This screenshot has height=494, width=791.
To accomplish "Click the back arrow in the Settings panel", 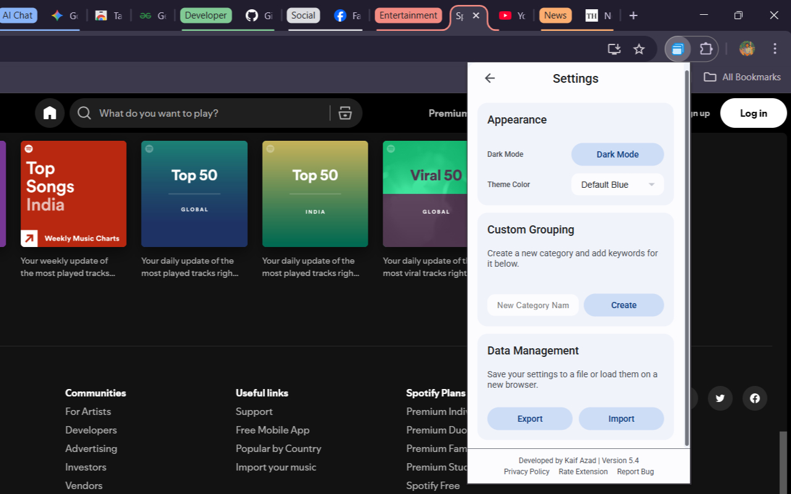I will coord(489,78).
